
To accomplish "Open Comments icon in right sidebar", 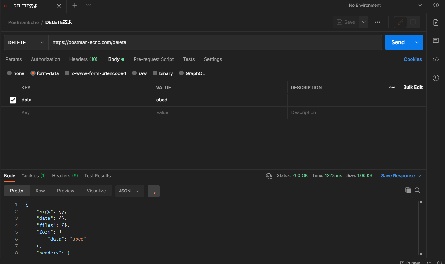I will 436,41.
